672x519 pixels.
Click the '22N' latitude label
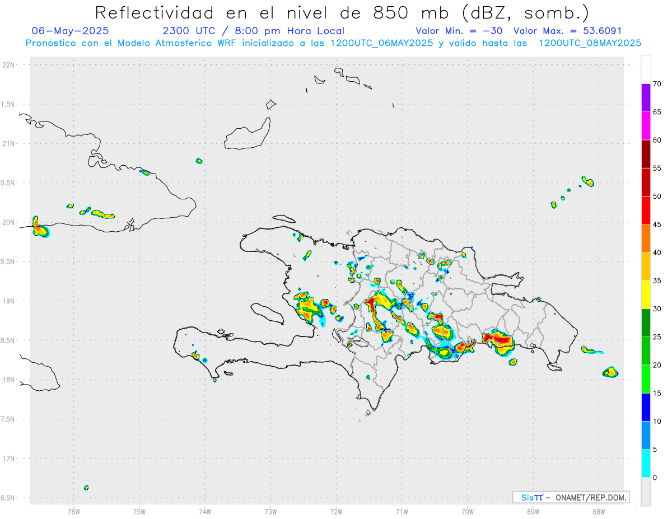(10, 65)
